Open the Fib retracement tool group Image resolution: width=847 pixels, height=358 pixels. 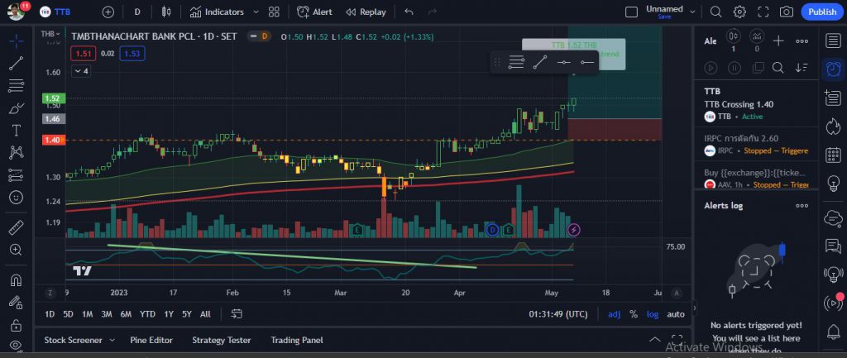pos(17,85)
